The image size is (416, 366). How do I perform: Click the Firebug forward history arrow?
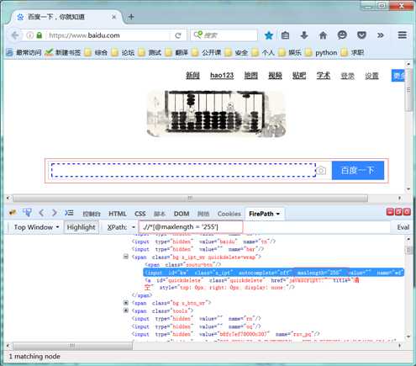point(55,213)
